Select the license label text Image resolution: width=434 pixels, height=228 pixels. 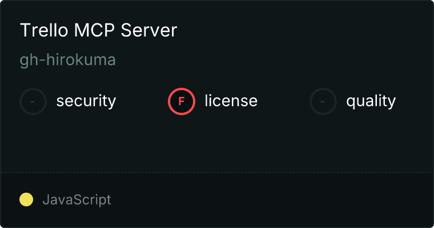click(231, 101)
